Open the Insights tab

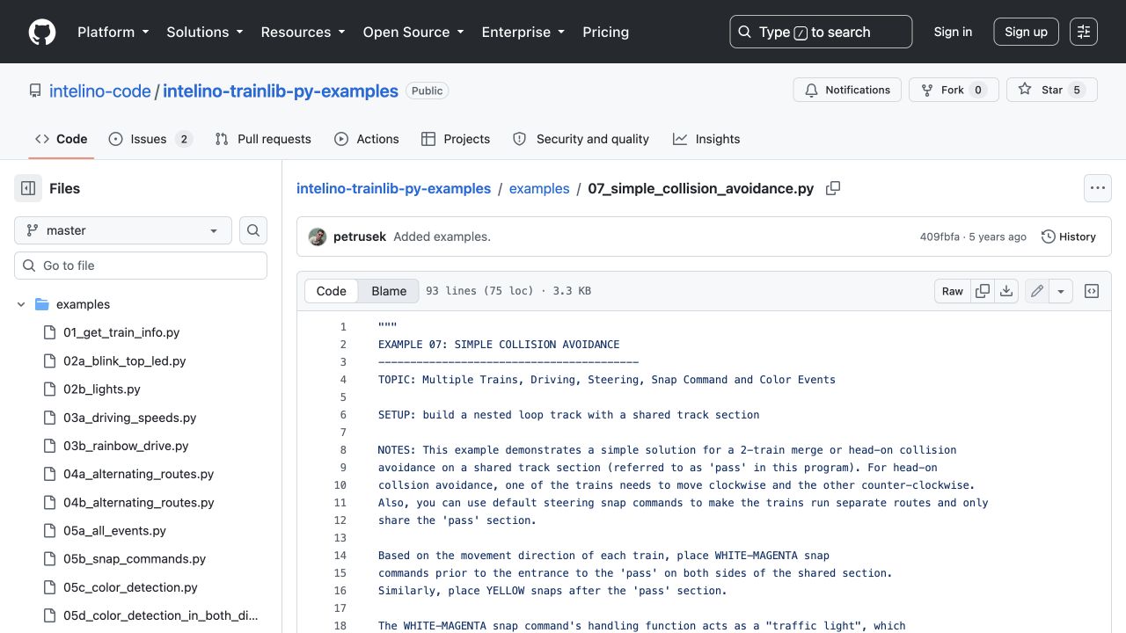click(706, 139)
